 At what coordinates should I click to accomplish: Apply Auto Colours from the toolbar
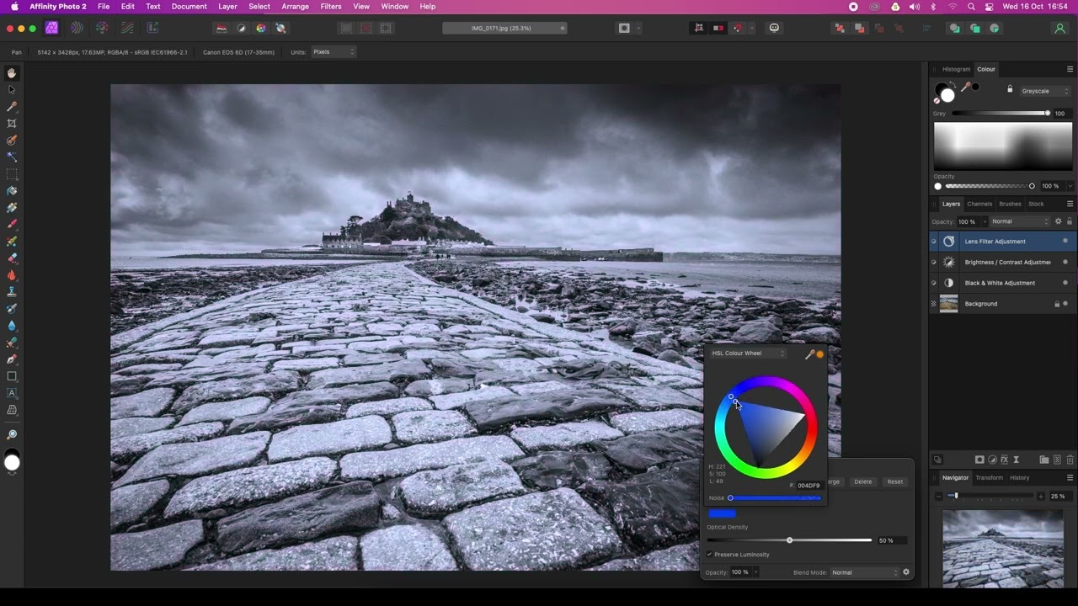tap(261, 28)
